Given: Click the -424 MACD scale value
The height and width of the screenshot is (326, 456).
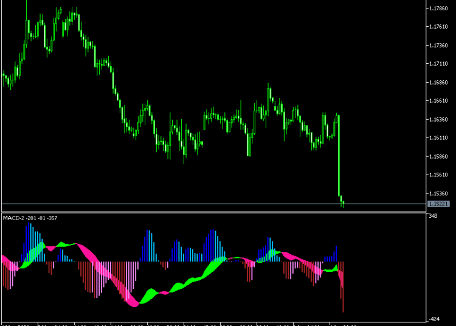Looking at the screenshot, I should [434, 319].
